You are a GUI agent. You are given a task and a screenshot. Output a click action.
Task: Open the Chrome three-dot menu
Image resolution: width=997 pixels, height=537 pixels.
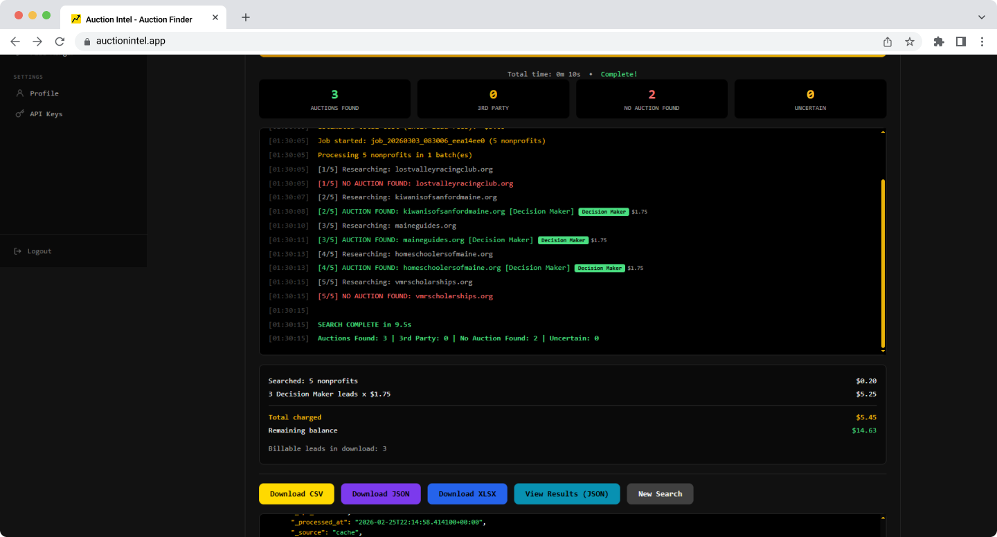982,42
